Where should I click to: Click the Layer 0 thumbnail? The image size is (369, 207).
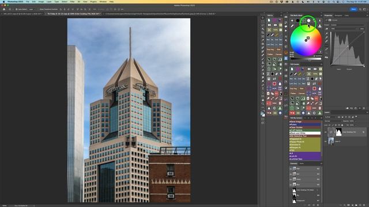331,141
